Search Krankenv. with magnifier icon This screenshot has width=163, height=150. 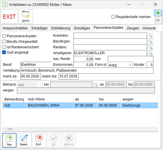150,36
